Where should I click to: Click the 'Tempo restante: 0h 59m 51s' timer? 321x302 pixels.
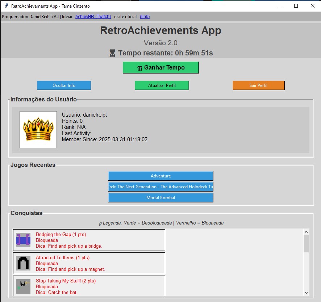166,53
